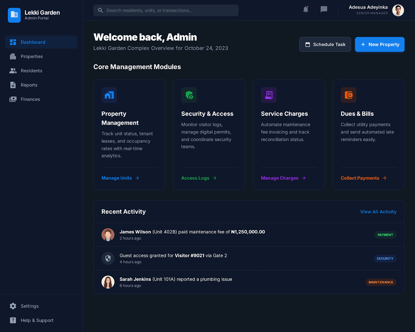The width and height of the screenshot is (415, 332).
Task: Click the View All Activity link
Action: [x=378, y=212]
